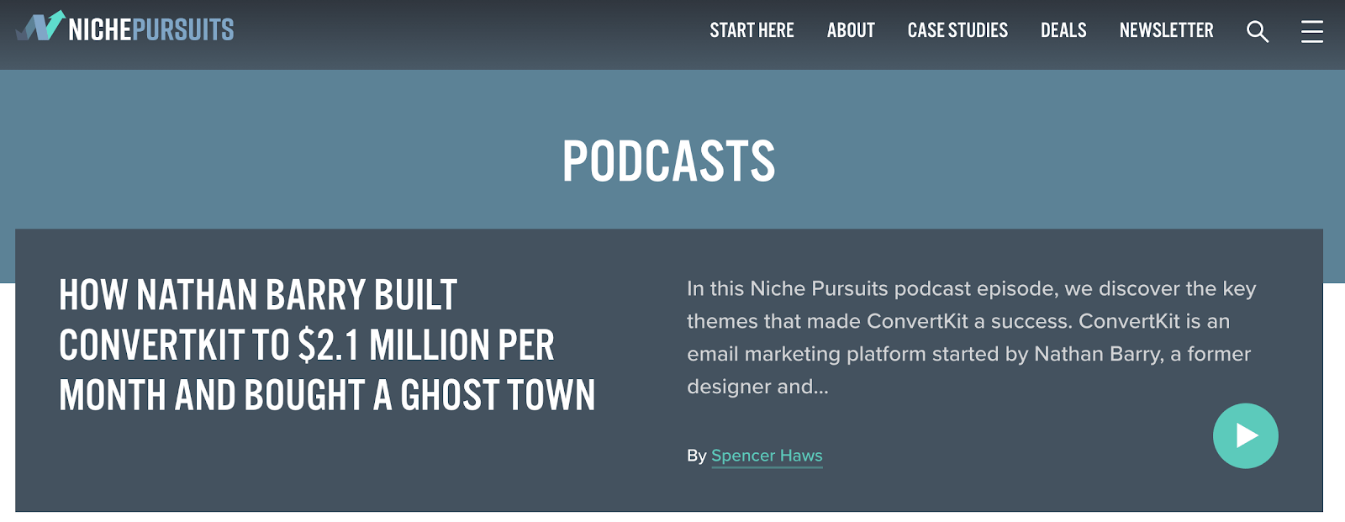Click the episode summary starting 'In this Niche Pursuits'

971,337
